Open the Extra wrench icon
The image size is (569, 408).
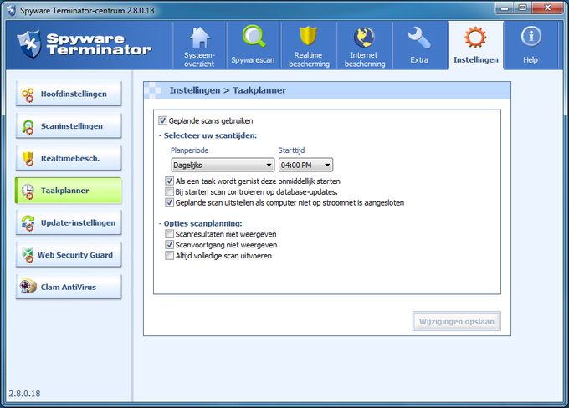(419, 38)
